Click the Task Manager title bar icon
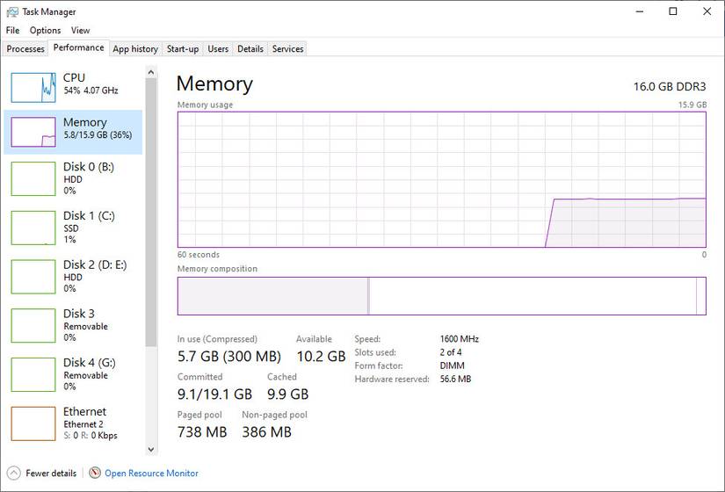This screenshot has width=725, height=492. pyautogui.click(x=11, y=12)
